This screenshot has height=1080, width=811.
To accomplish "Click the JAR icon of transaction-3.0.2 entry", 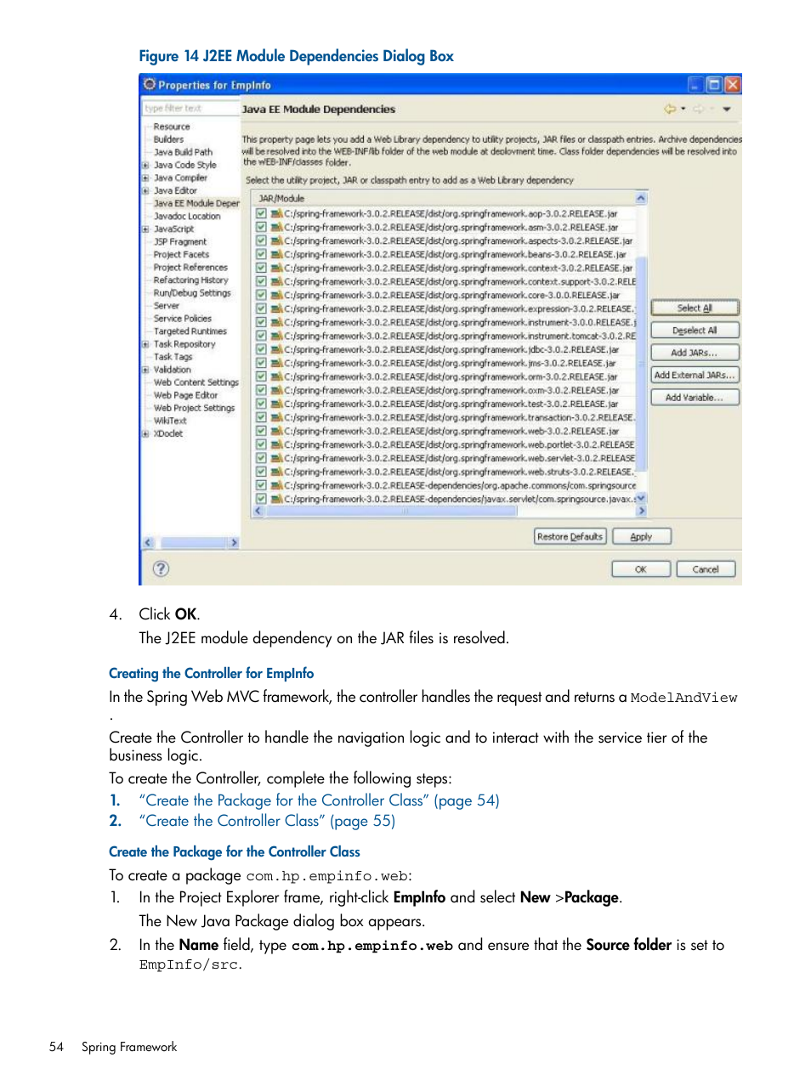I will click(276, 417).
